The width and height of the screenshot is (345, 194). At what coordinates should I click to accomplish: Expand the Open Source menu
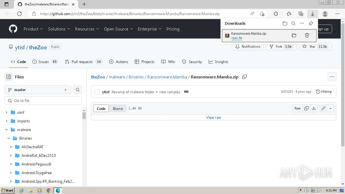(x=119, y=29)
